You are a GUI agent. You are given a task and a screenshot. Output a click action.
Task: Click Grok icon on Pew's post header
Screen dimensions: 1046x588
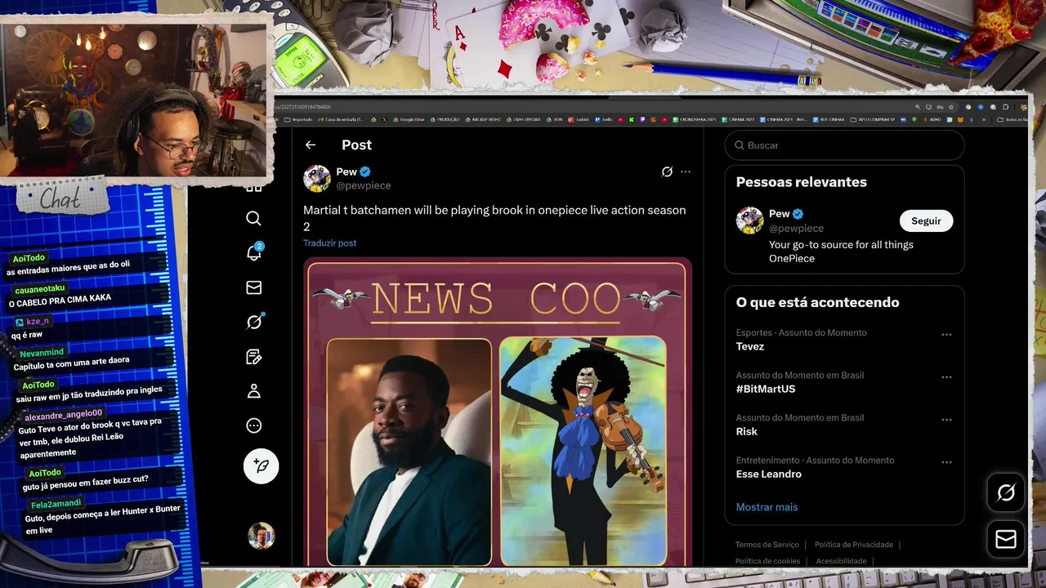point(667,171)
